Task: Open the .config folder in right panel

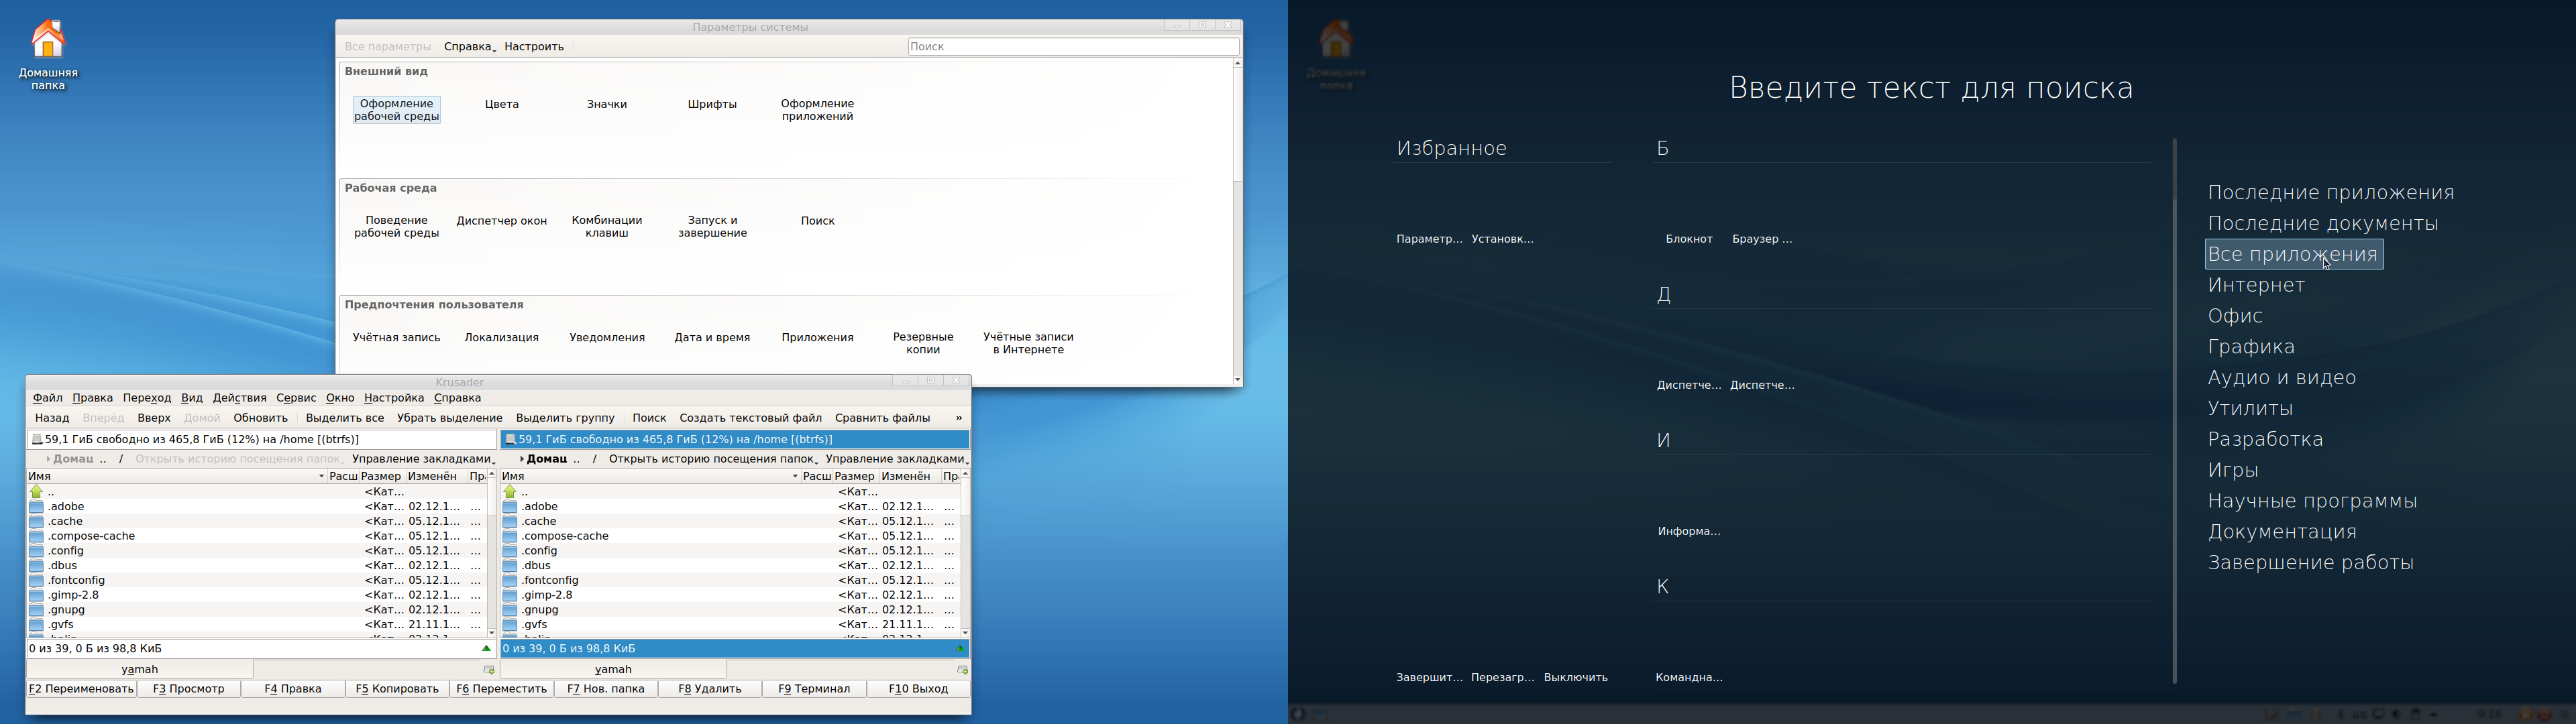Action: pos(540,551)
